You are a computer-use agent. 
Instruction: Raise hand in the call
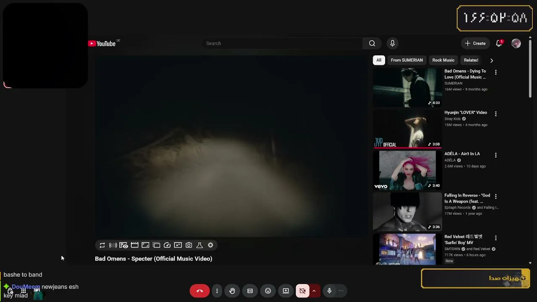pos(232,291)
